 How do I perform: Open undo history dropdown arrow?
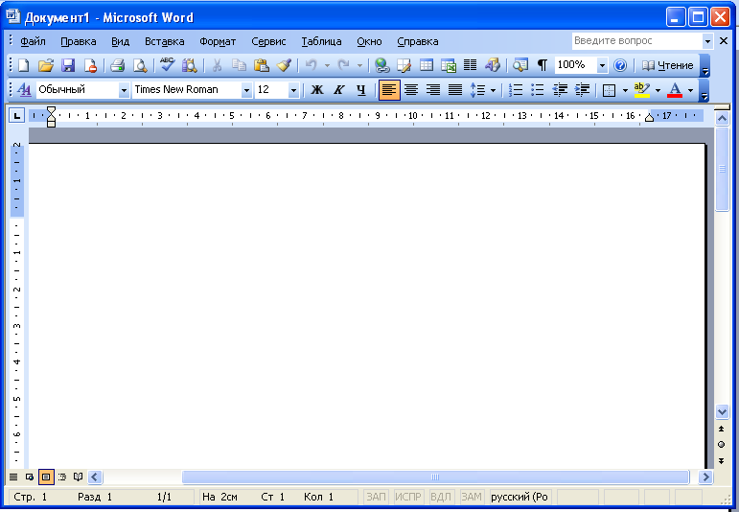[327, 65]
